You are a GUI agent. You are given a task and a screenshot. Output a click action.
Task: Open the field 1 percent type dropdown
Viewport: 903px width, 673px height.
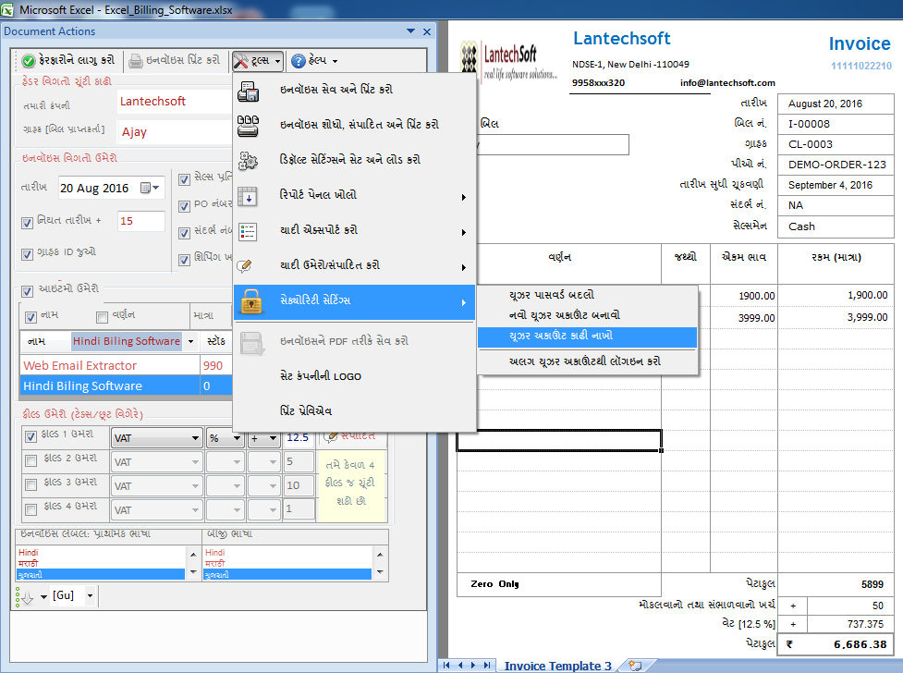coord(236,438)
